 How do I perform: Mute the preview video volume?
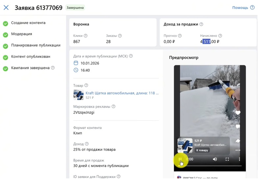click(215, 159)
